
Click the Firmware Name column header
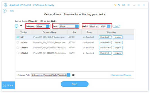click(50, 32)
